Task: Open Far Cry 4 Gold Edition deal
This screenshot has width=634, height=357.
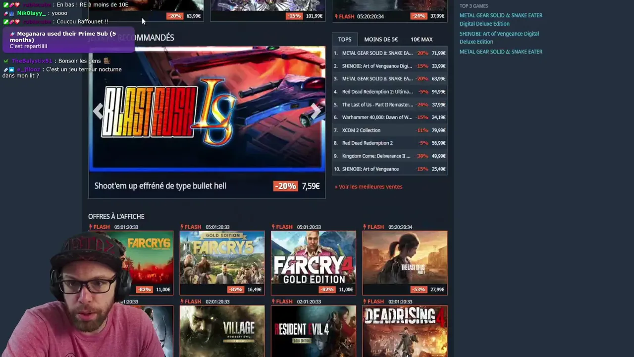Action: pyautogui.click(x=314, y=263)
